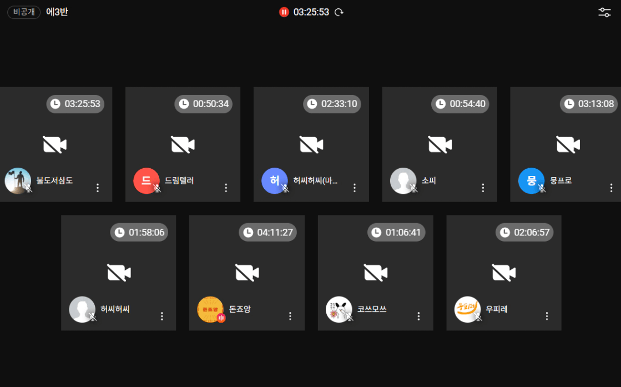Click the 01:06:41 timer badge

coord(396,233)
